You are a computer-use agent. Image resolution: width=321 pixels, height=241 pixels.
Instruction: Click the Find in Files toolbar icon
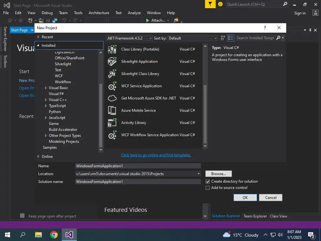176,20
